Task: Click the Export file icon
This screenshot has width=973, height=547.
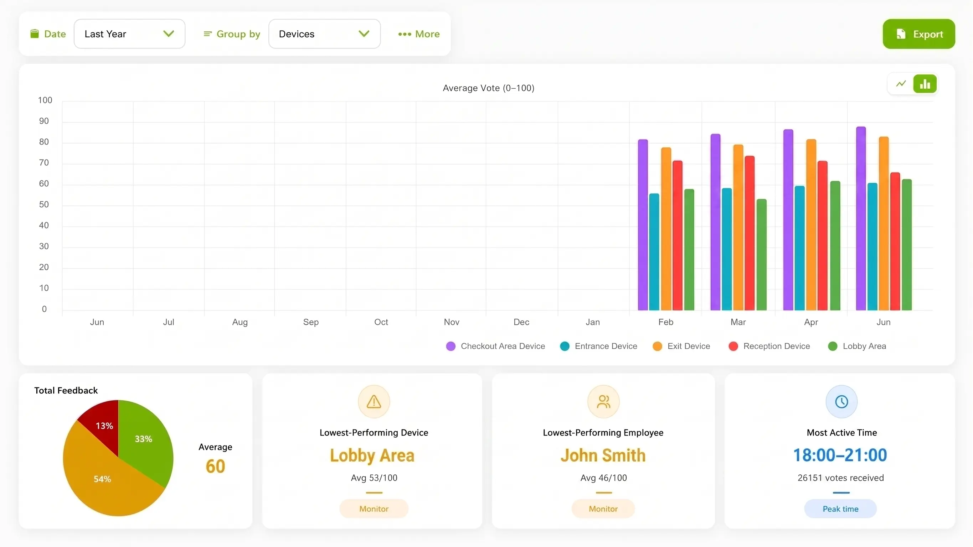Action: click(x=901, y=34)
